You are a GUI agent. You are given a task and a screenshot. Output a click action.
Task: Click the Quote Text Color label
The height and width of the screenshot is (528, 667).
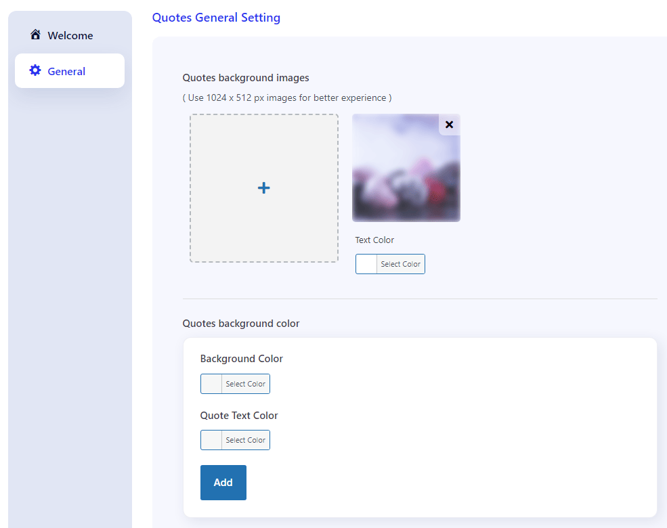239,416
